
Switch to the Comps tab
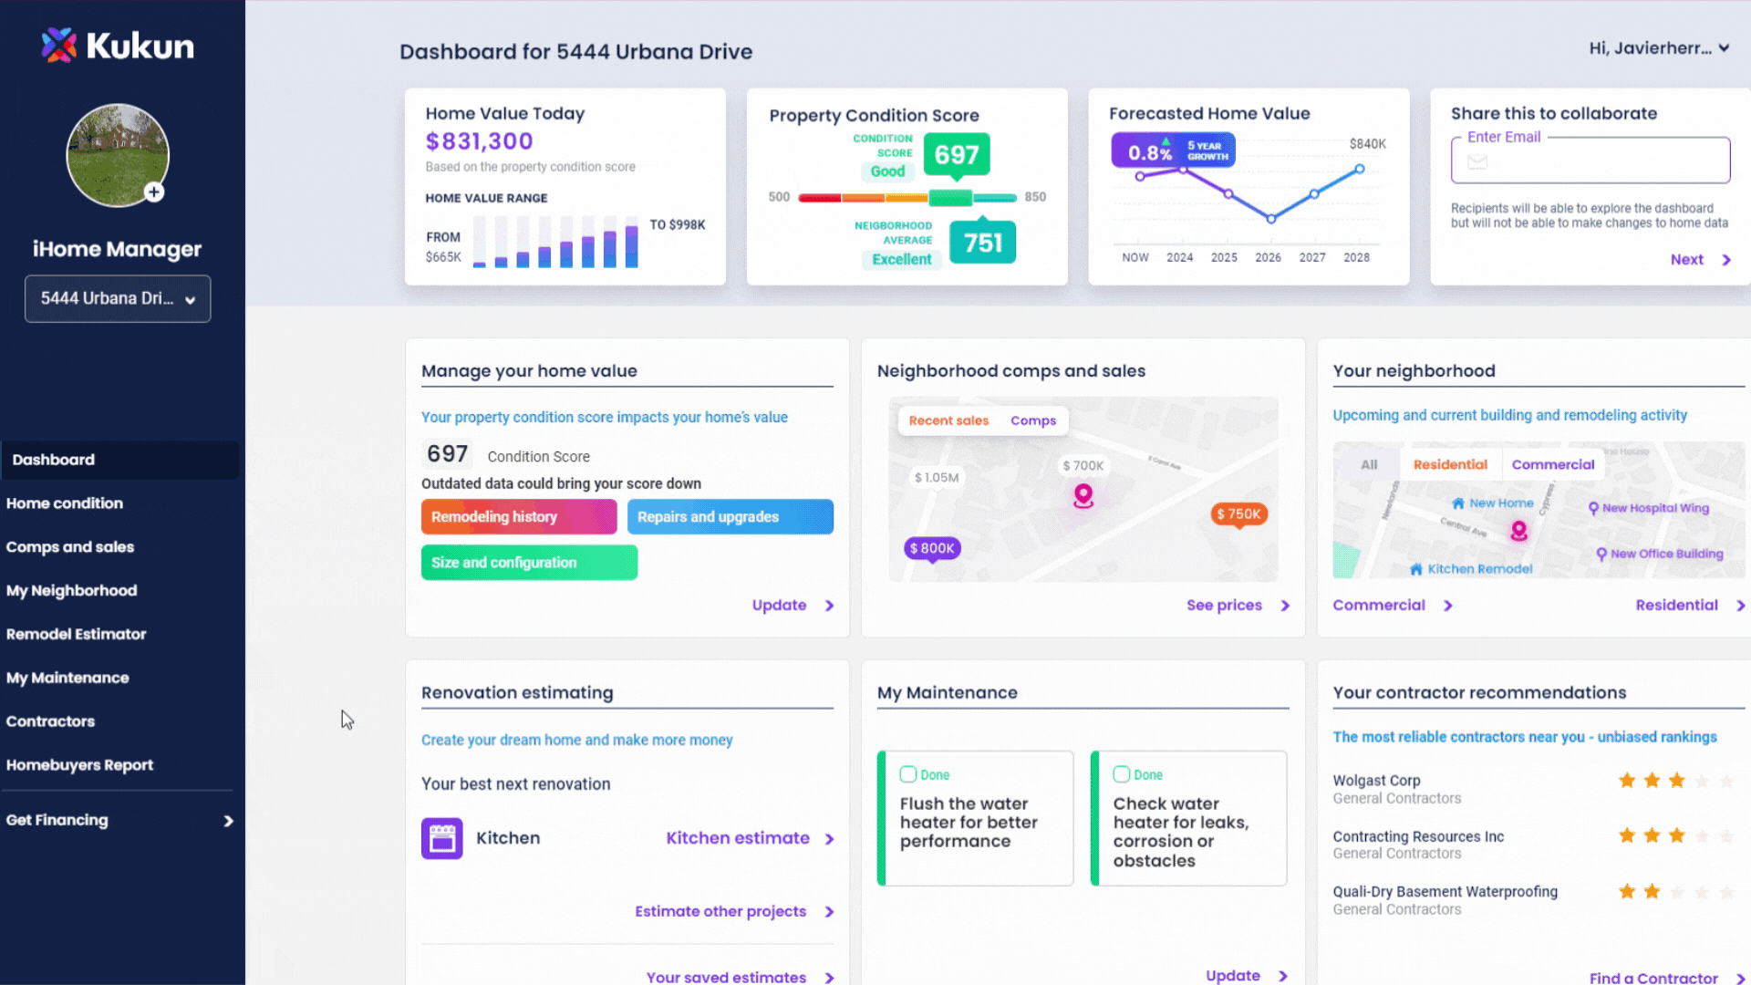(x=1032, y=420)
